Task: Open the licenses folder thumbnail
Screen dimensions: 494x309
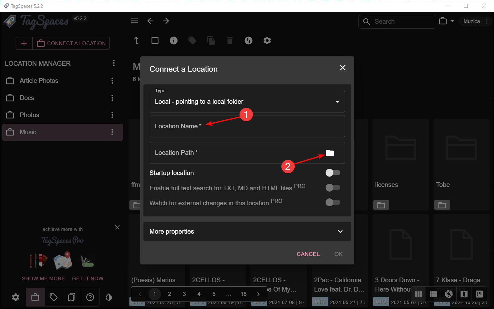Action: (x=400, y=165)
